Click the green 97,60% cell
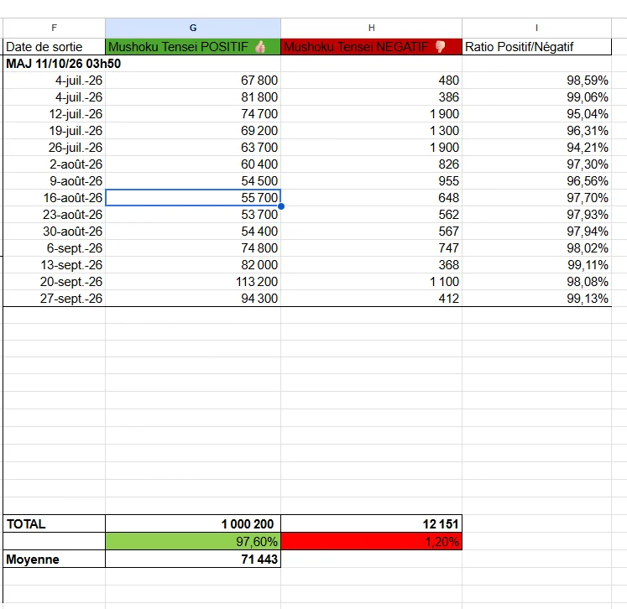Image resolution: width=627 pixels, height=609 pixels. coord(193,541)
